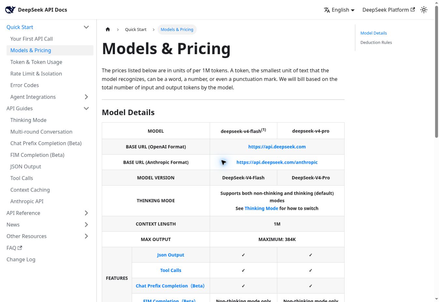Click Quick Start breadcrumb
This screenshot has height=302, width=439.
tap(136, 29)
